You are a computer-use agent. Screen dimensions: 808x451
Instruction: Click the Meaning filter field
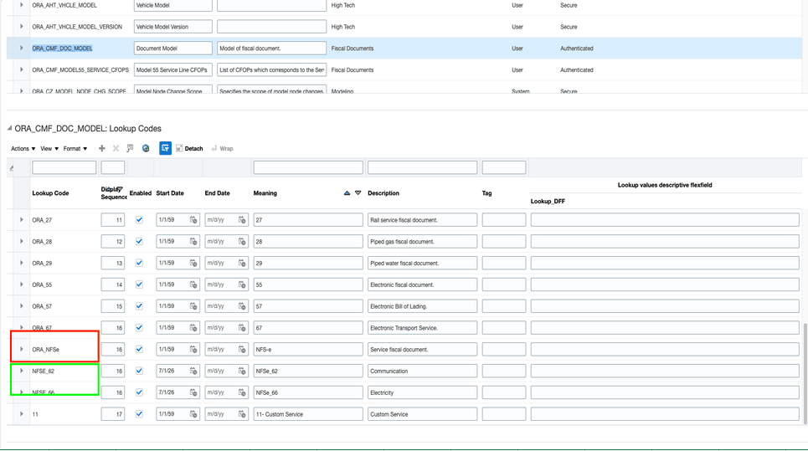click(308, 167)
